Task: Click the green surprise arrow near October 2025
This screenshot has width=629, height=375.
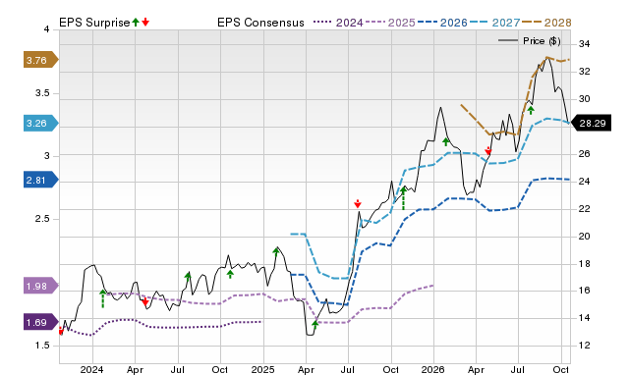Action: pos(403,198)
